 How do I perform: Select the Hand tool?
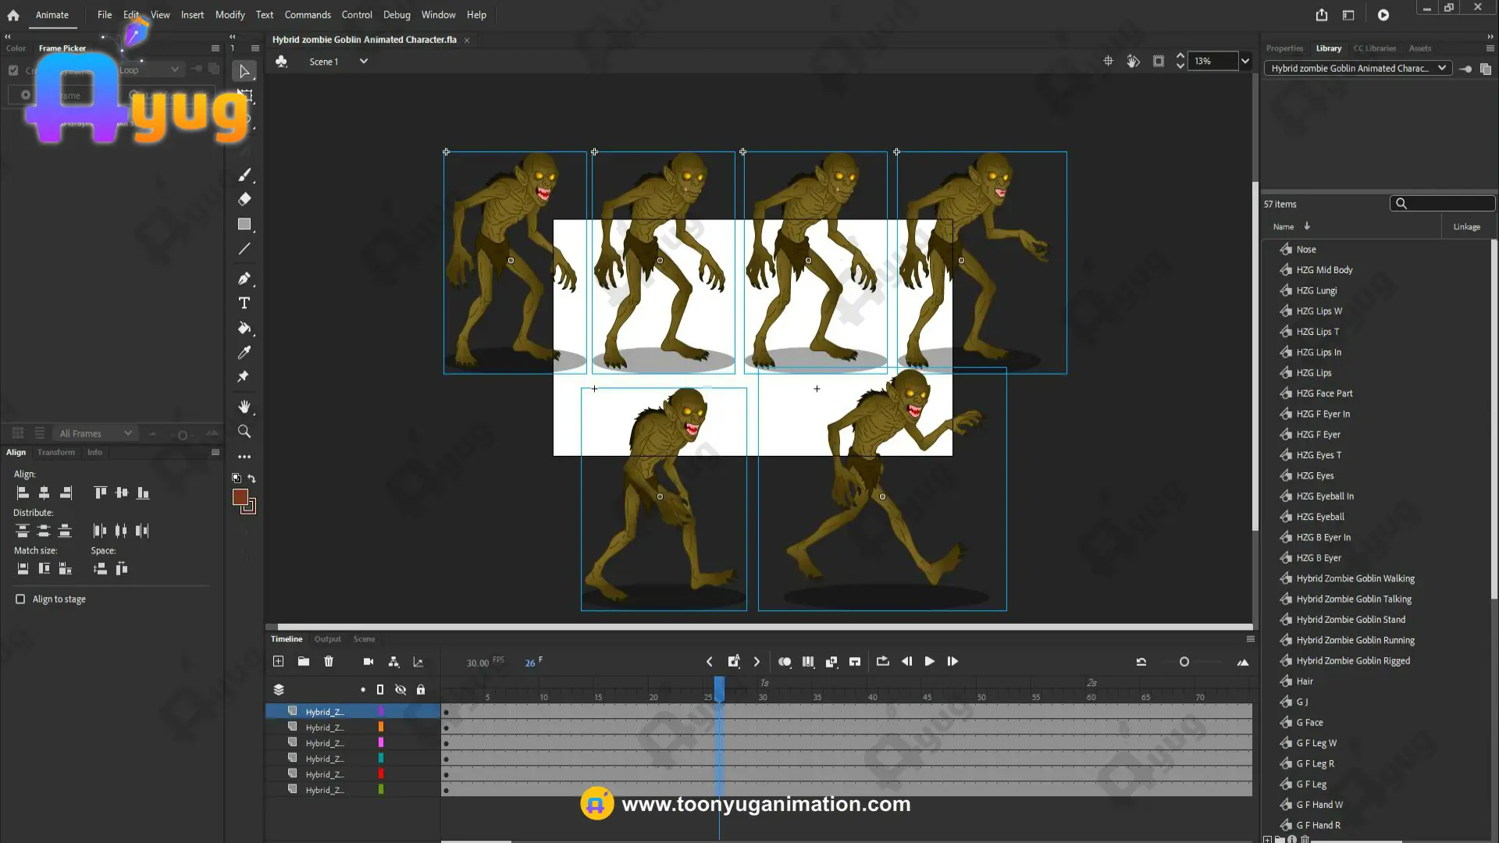point(244,407)
